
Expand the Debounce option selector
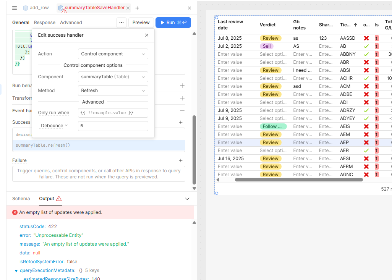[x=54, y=126]
